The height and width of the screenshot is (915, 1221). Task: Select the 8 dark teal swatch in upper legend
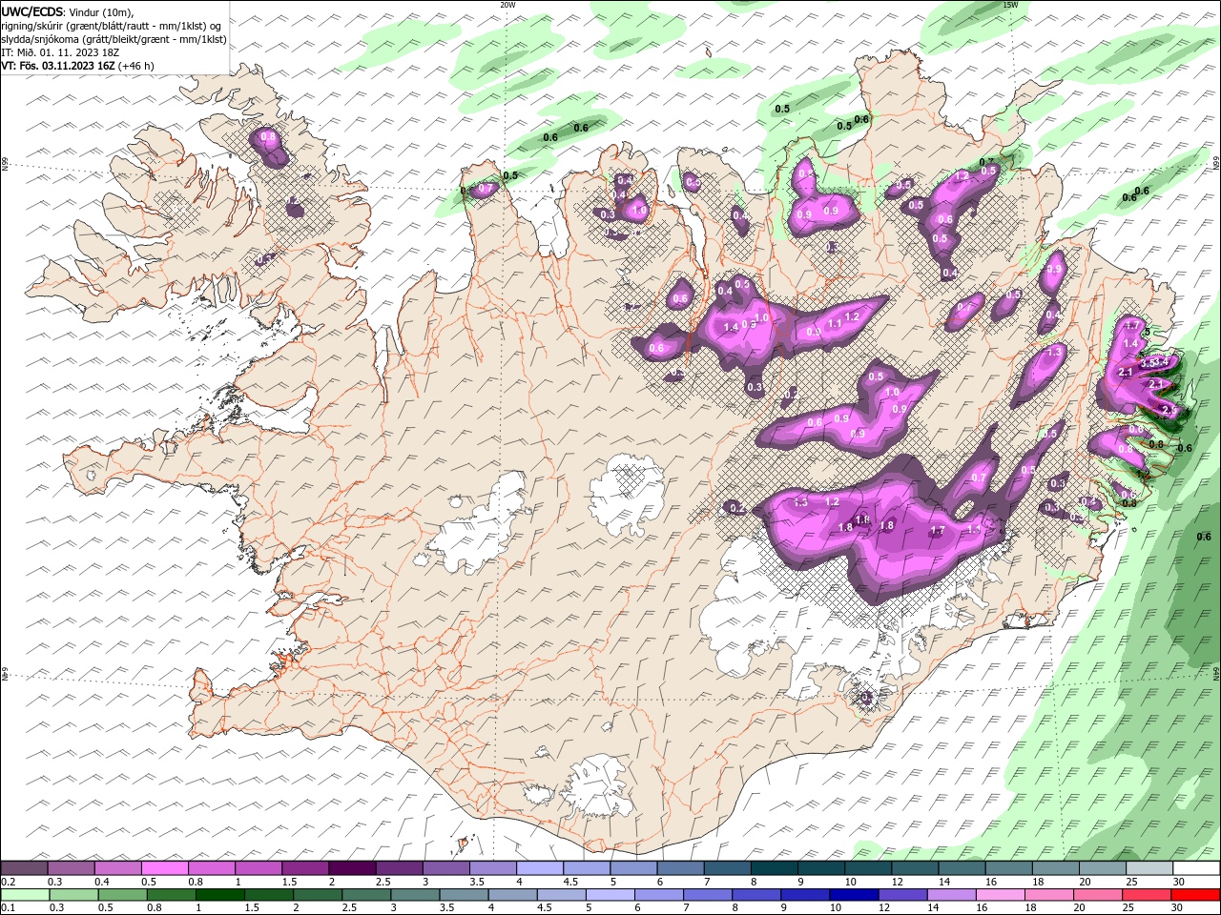(774, 868)
